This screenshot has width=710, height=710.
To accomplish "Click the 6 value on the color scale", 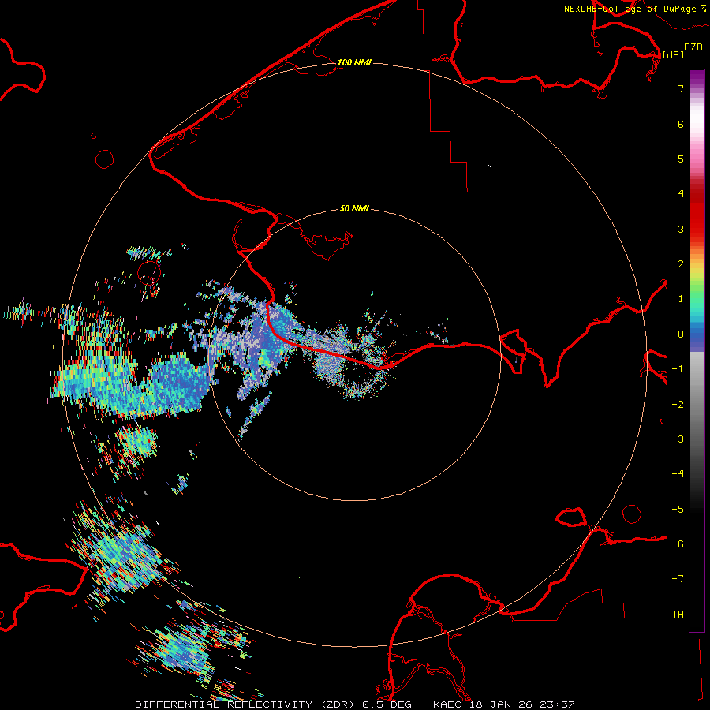I will 681,124.
